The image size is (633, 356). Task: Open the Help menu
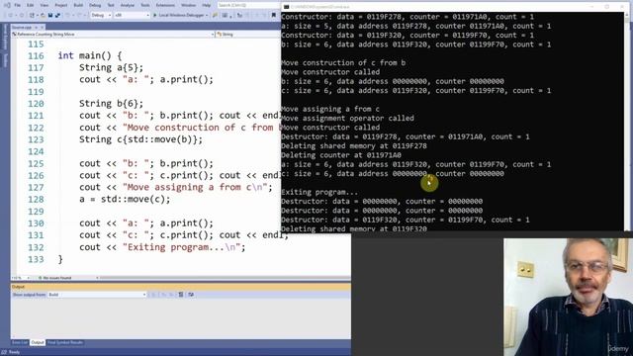207,5
